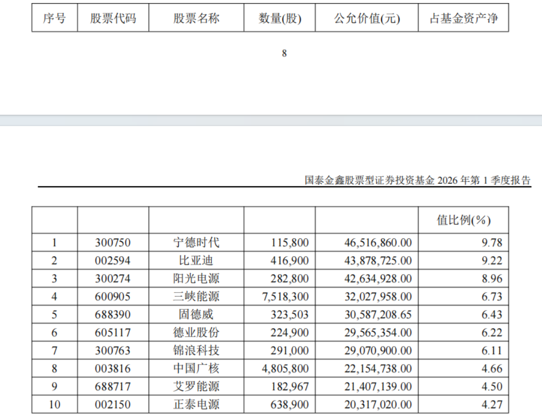The width and height of the screenshot is (542, 417).
Task: Click stock name 固德威
Action: (196, 315)
